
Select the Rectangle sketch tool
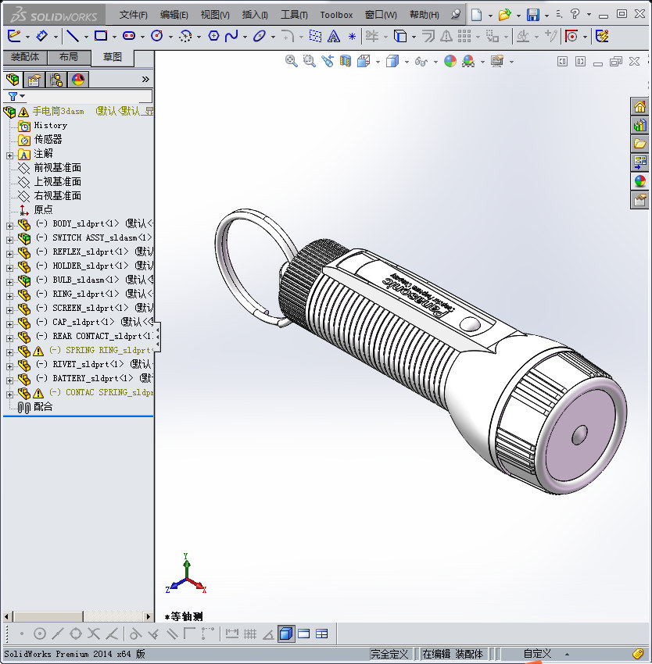coord(101,36)
